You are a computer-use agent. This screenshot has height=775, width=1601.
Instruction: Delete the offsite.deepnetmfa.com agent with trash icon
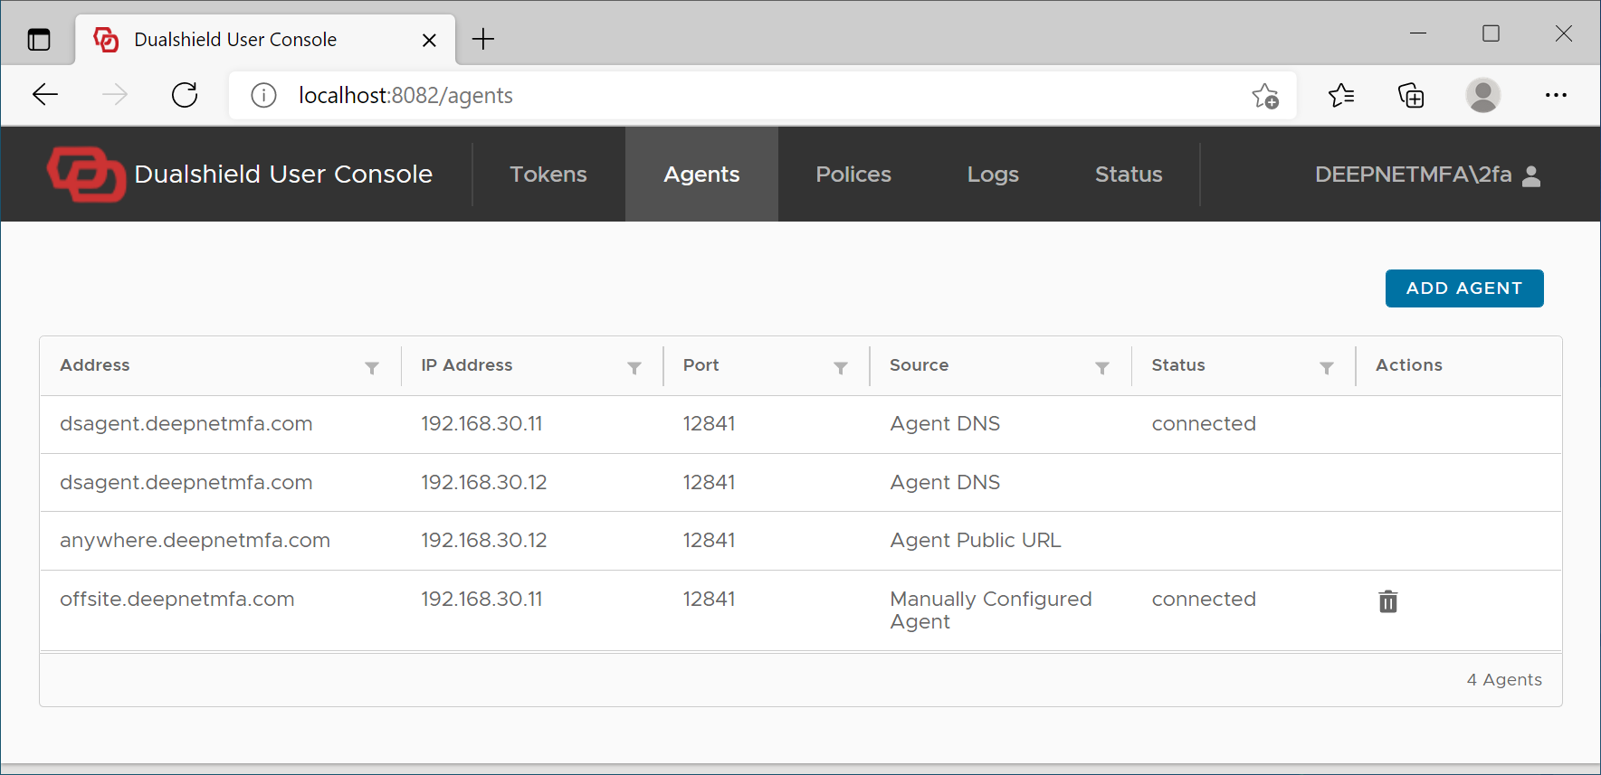1387,601
